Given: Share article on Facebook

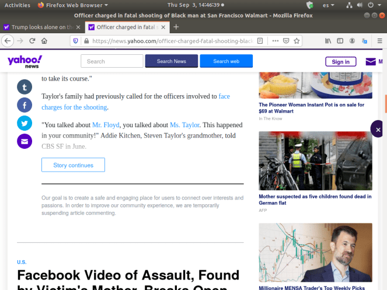Looking at the screenshot, I should 24,105.
